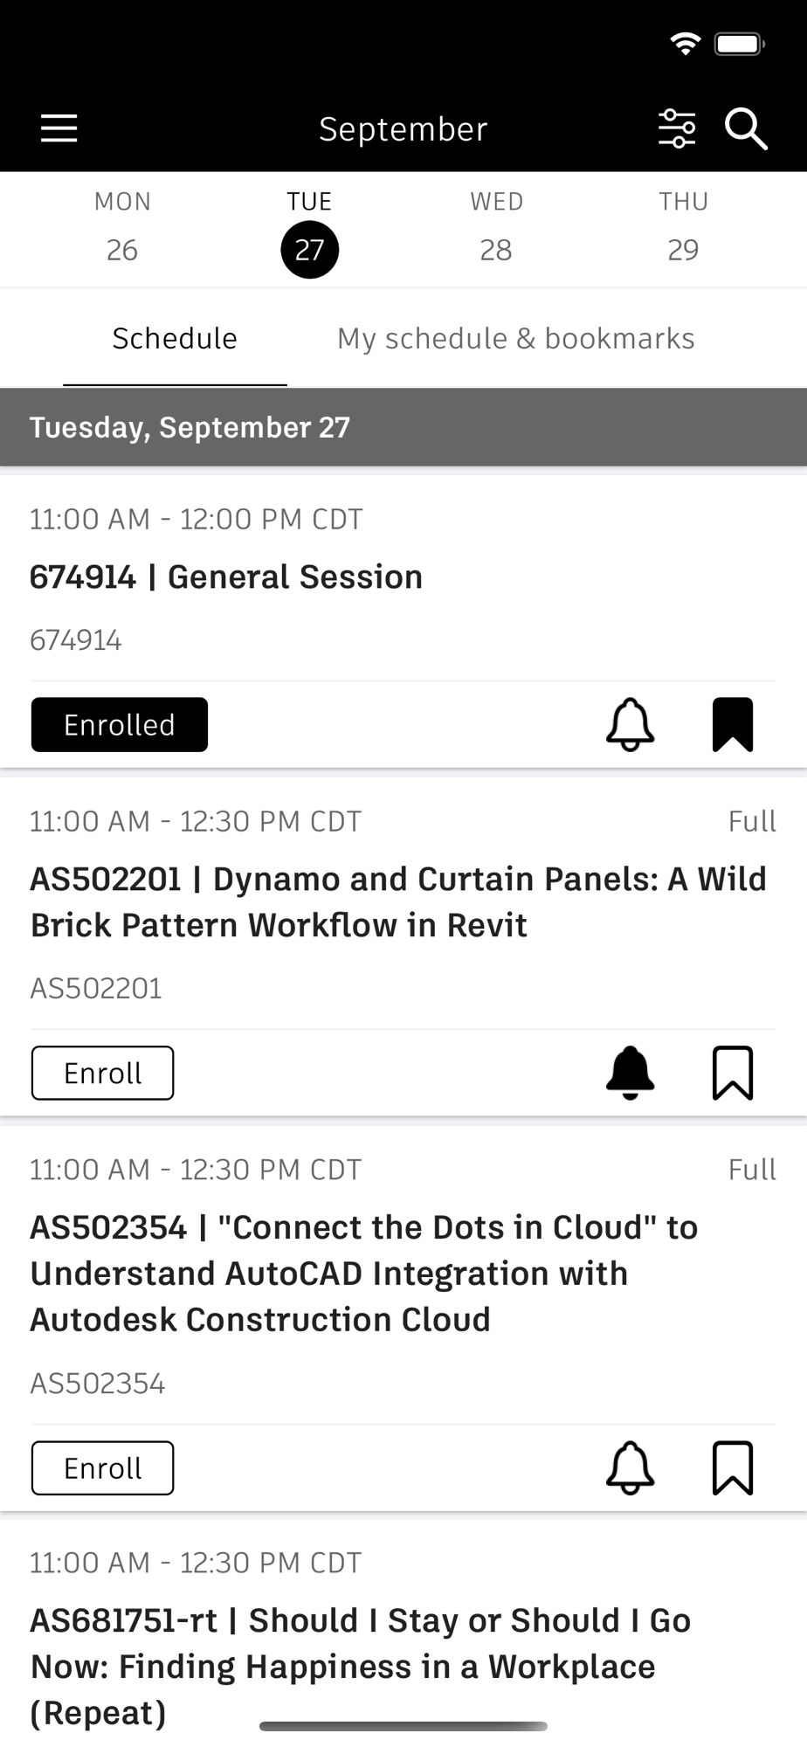Screen dimensions: 807x1747
Task: Tap the selected Tuesday 27 date circle
Action: coord(309,250)
